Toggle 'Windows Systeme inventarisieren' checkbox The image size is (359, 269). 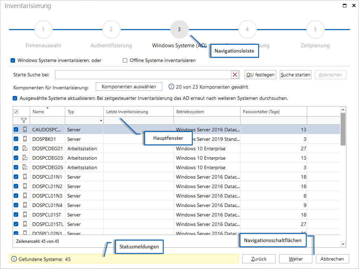pos(13,60)
